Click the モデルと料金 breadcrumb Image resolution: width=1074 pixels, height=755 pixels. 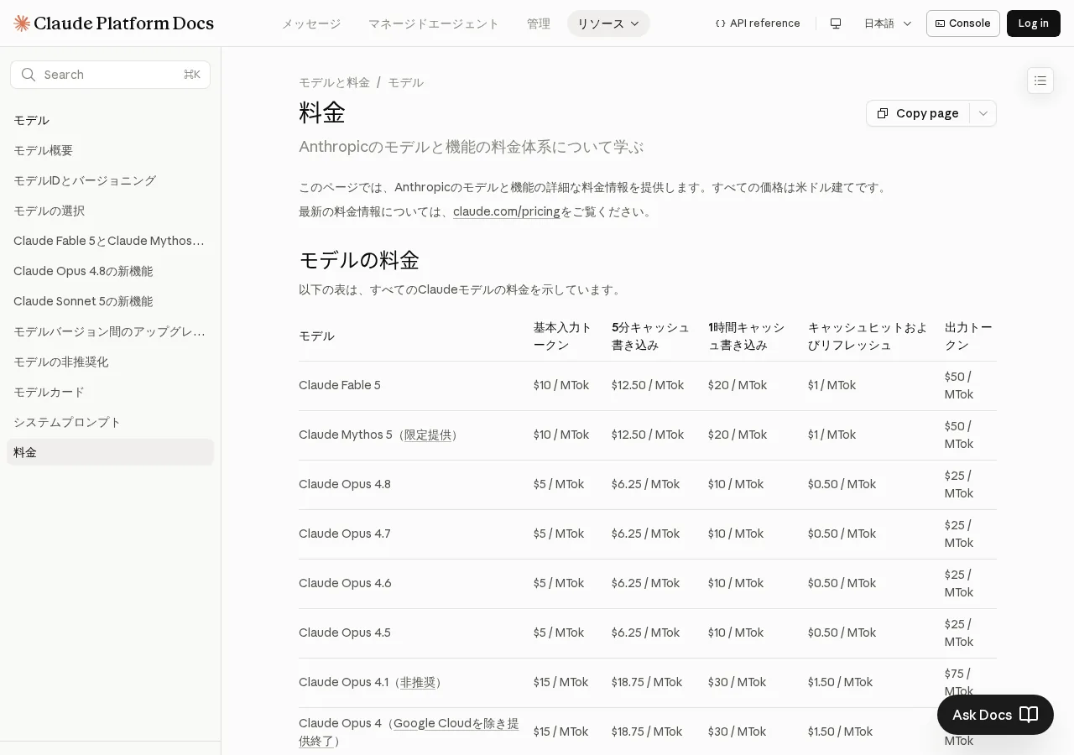point(334,82)
